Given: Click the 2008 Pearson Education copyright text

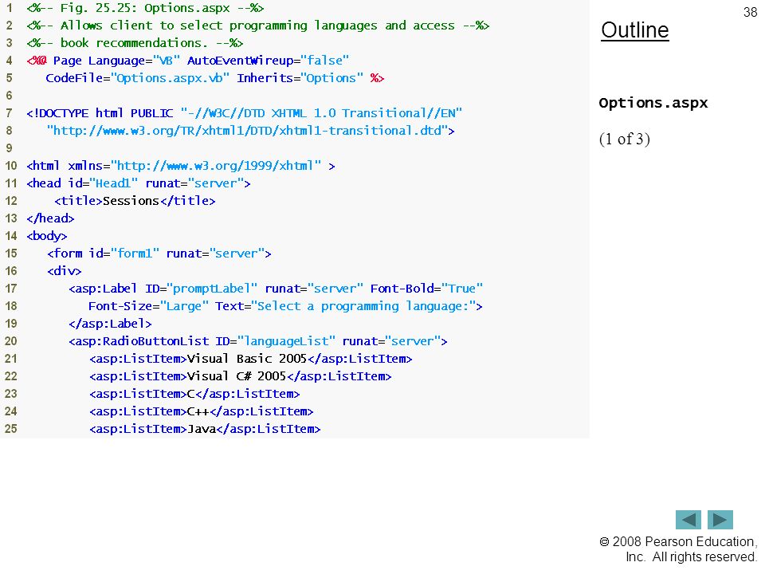Looking at the screenshot, I should click(678, 549).
